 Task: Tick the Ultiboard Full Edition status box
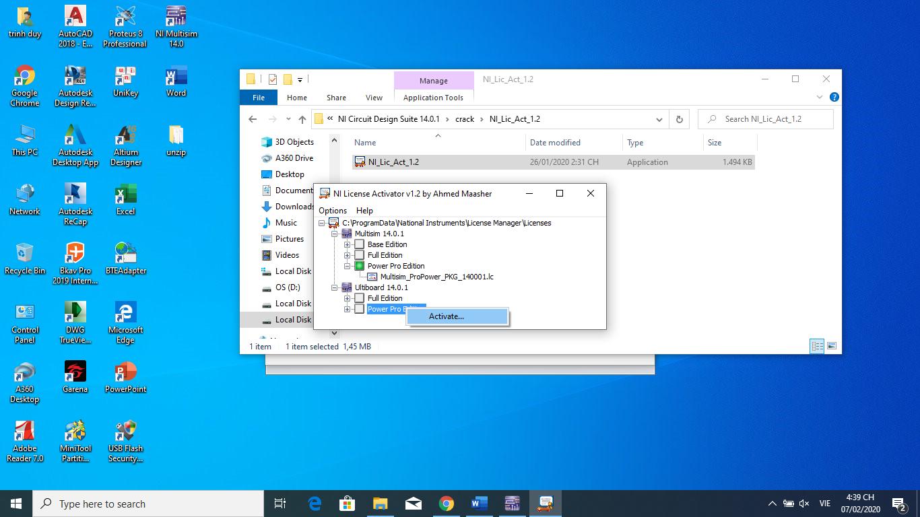pos(360,298)
